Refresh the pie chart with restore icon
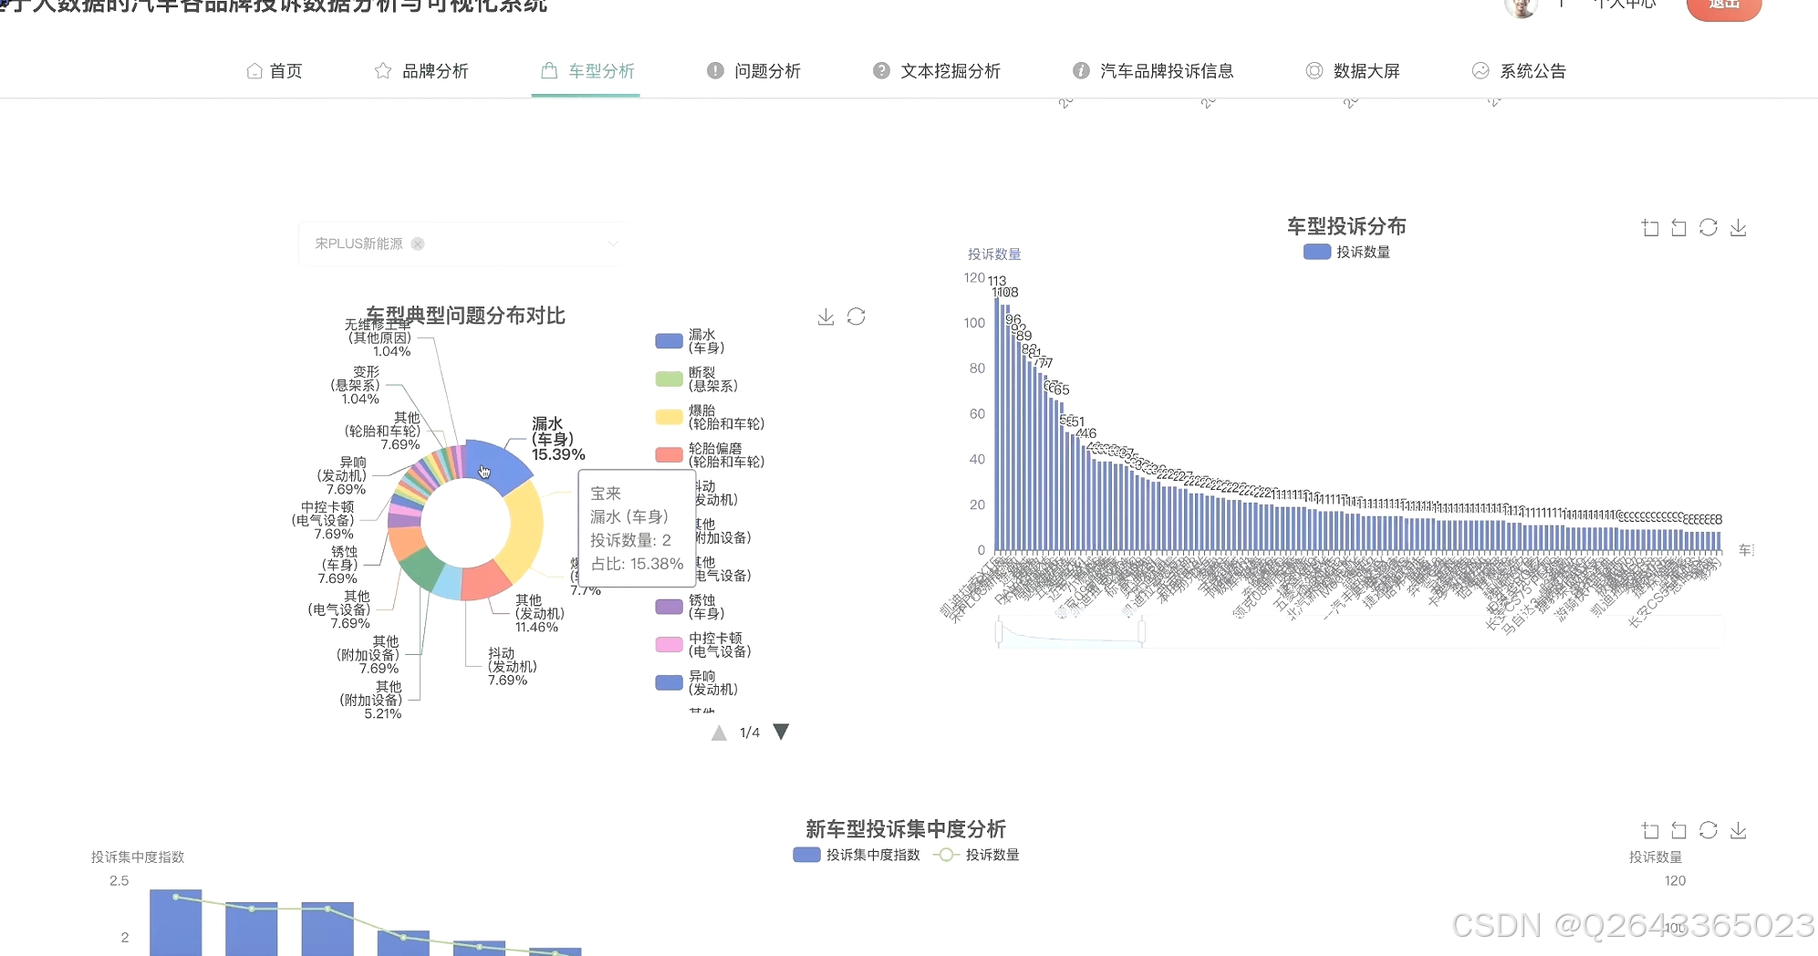 coord(856,317)
